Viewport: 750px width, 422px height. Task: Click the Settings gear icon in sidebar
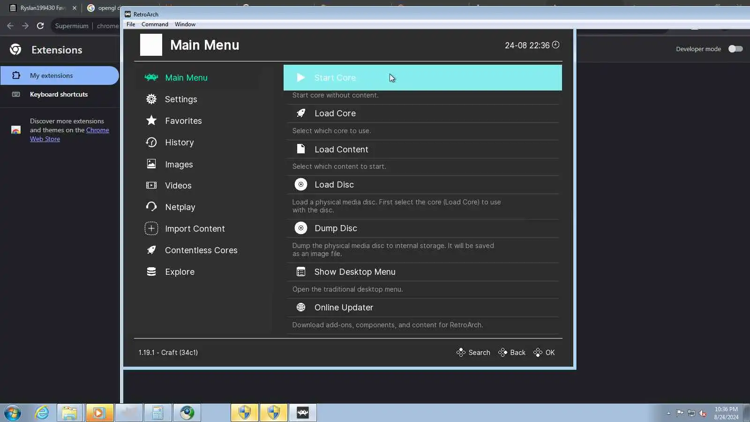pos(151,99)
